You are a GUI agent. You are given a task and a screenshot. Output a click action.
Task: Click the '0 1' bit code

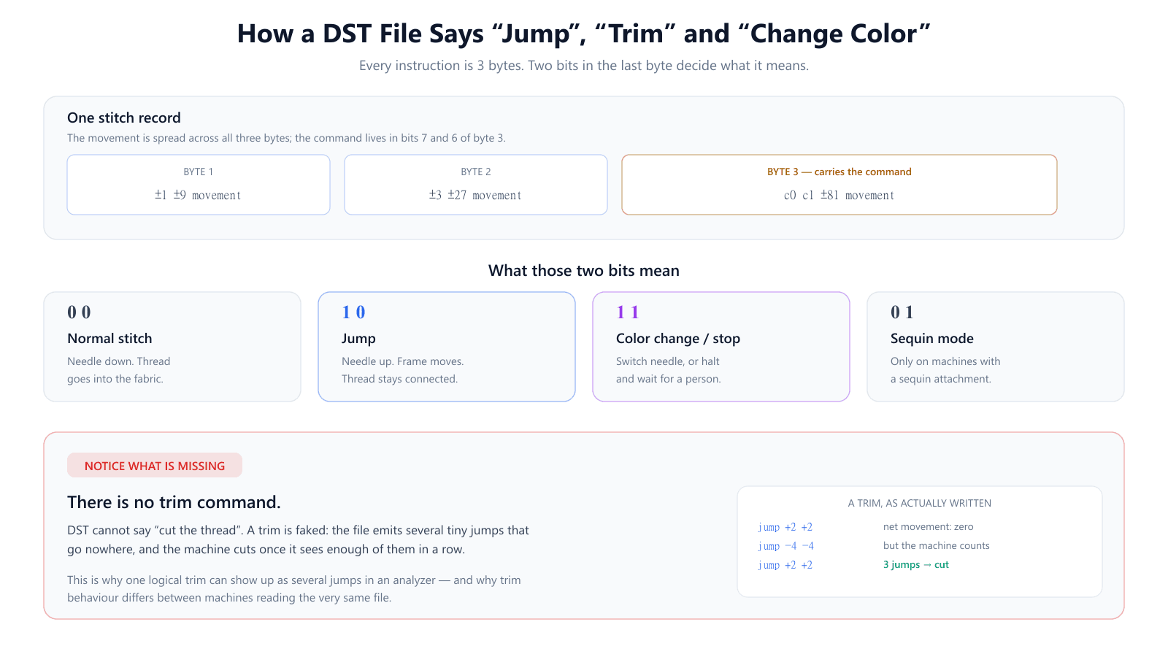902,312
